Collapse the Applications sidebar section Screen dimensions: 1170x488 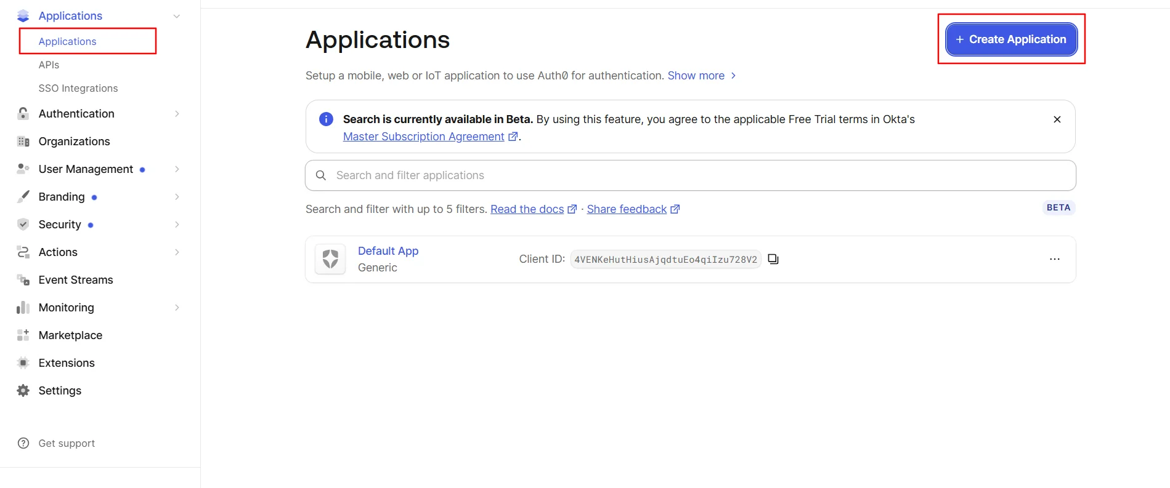click(177, 16)
